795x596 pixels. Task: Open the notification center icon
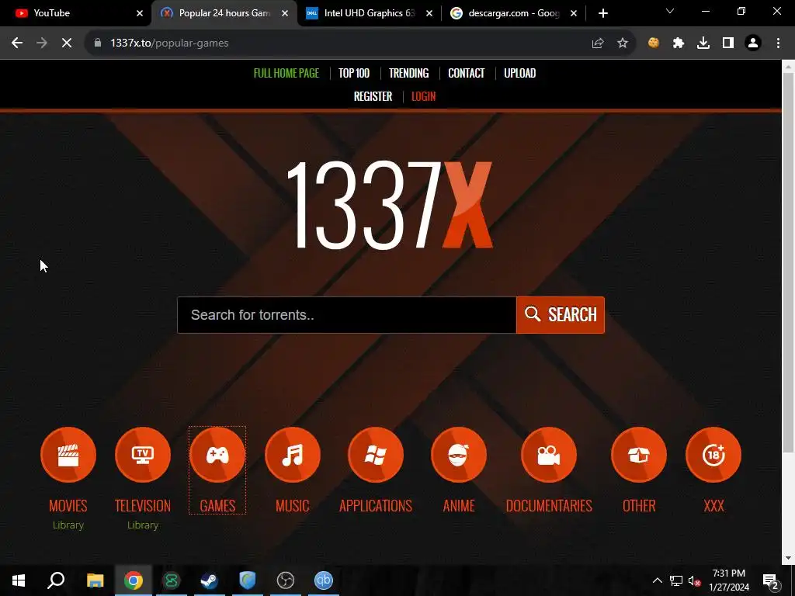coord(771,580)
